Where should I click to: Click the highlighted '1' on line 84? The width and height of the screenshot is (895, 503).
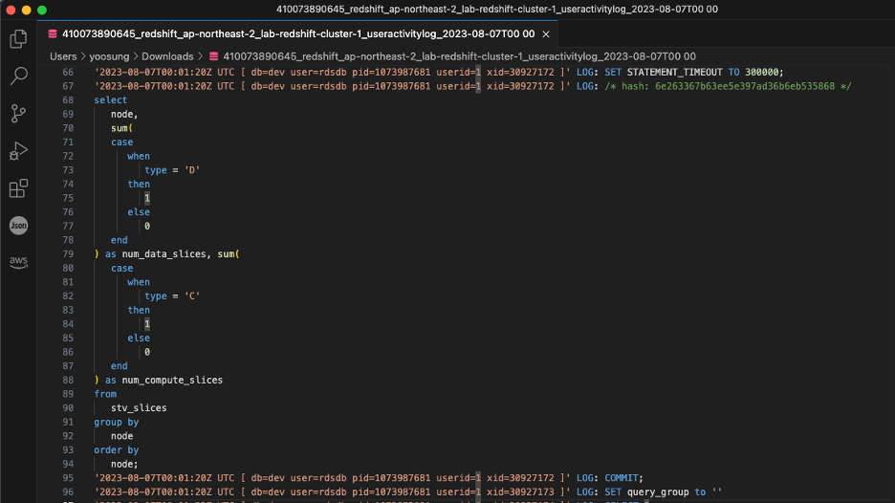point(147,324)
